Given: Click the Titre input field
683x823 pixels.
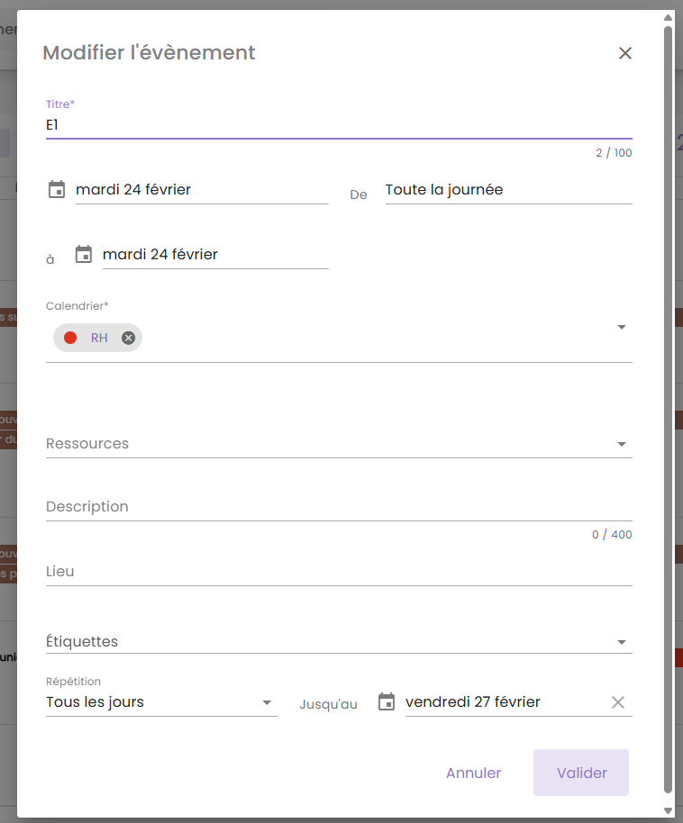Looking at the screenshot, I should point(338,125).
